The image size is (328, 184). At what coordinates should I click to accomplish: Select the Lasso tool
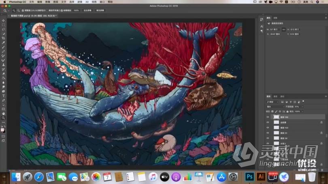point(4,30)
